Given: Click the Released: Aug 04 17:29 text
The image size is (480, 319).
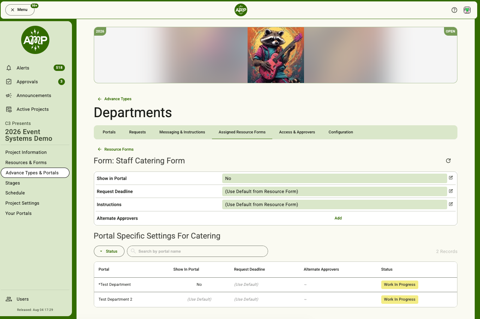Looking at the screenshot, I should tap(35, 310).
